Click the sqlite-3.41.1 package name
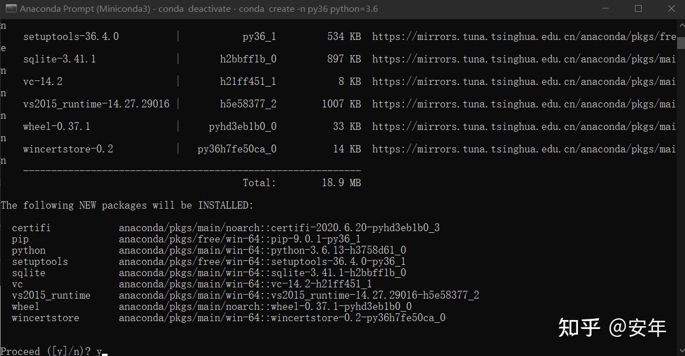The image size is (685, 356). click(x=60, y=59)
